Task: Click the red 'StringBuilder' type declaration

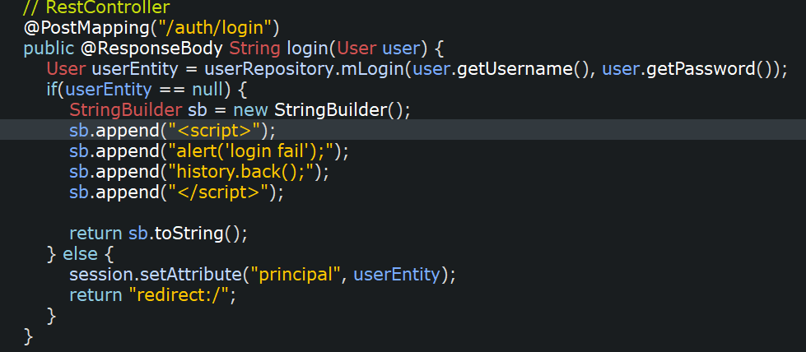Action: coord(125,110)
